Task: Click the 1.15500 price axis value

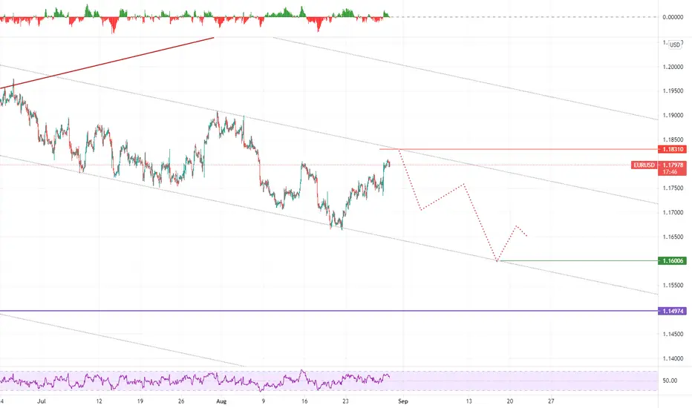Action: 673,286
